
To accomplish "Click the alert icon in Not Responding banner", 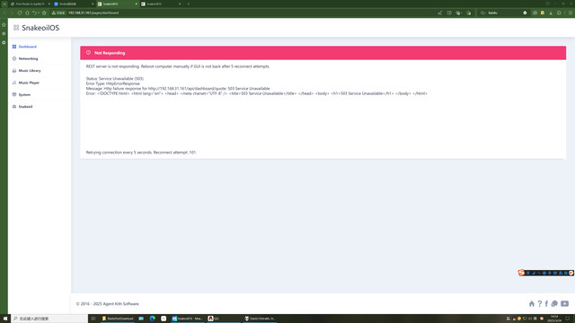I will (88, 53).
